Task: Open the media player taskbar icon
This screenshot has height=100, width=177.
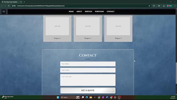Action: (x=115, y=97)
